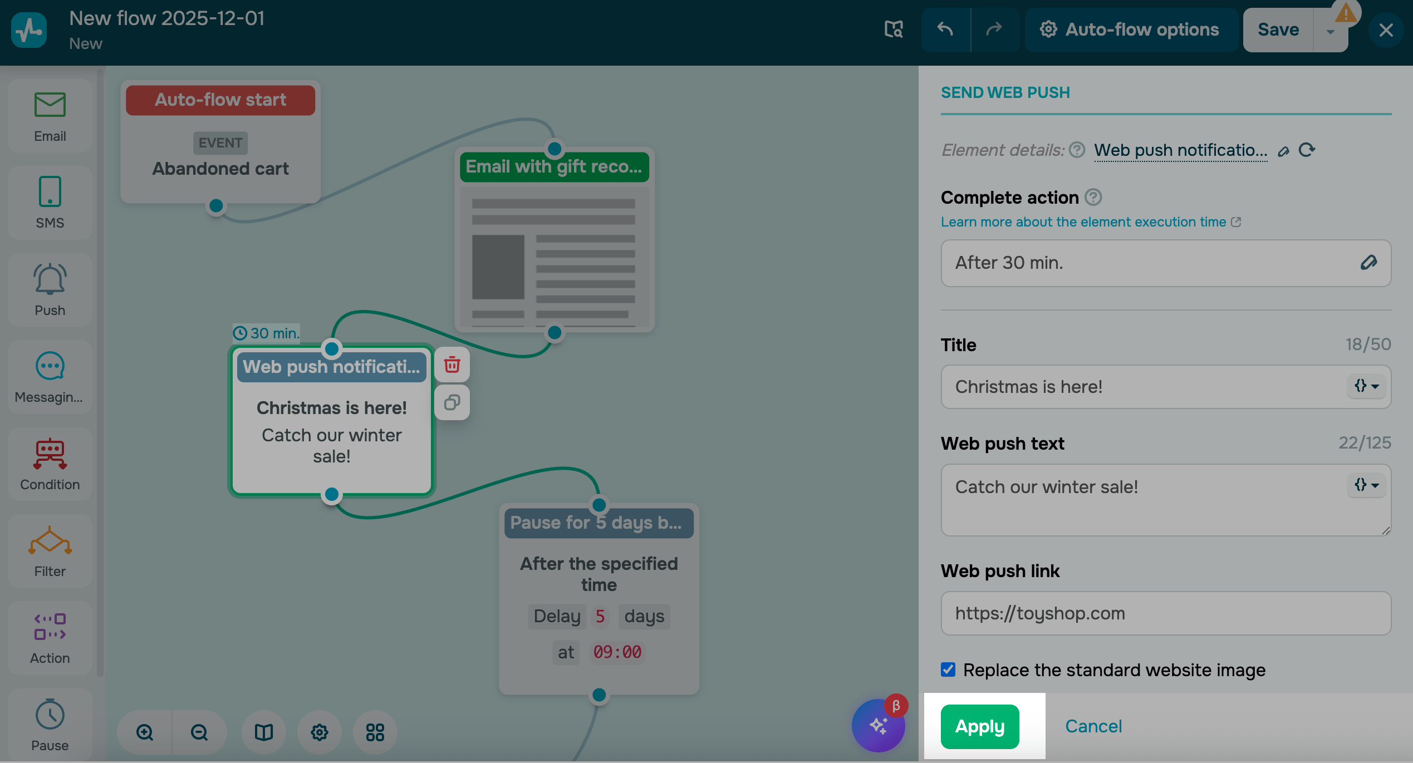Viewport: 1413px width, 763px height.
Task: Expand the Save button dropdown arrow
Action: [x=1330, y=32]
